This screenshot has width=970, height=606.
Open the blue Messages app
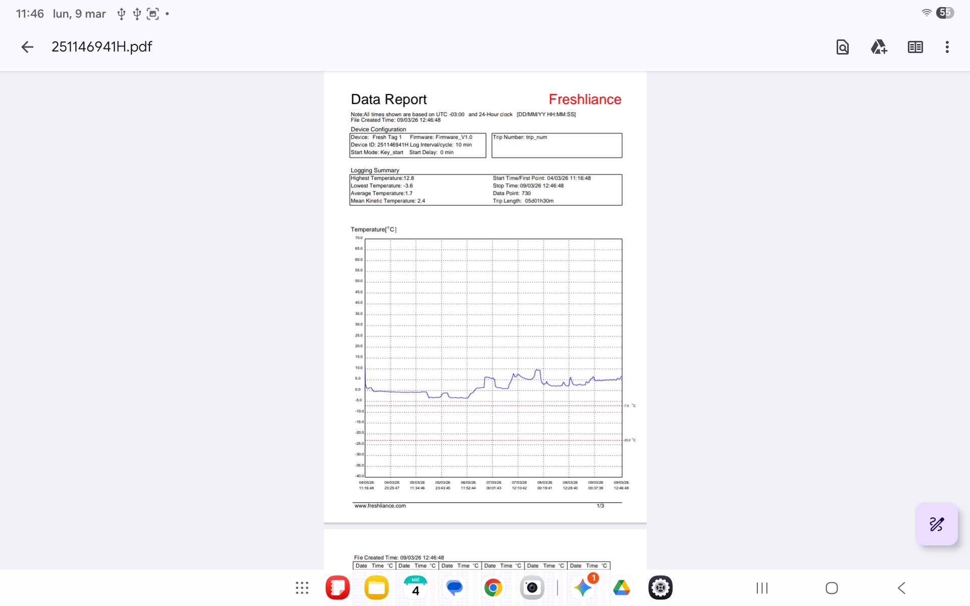click(x=454, y=588)
